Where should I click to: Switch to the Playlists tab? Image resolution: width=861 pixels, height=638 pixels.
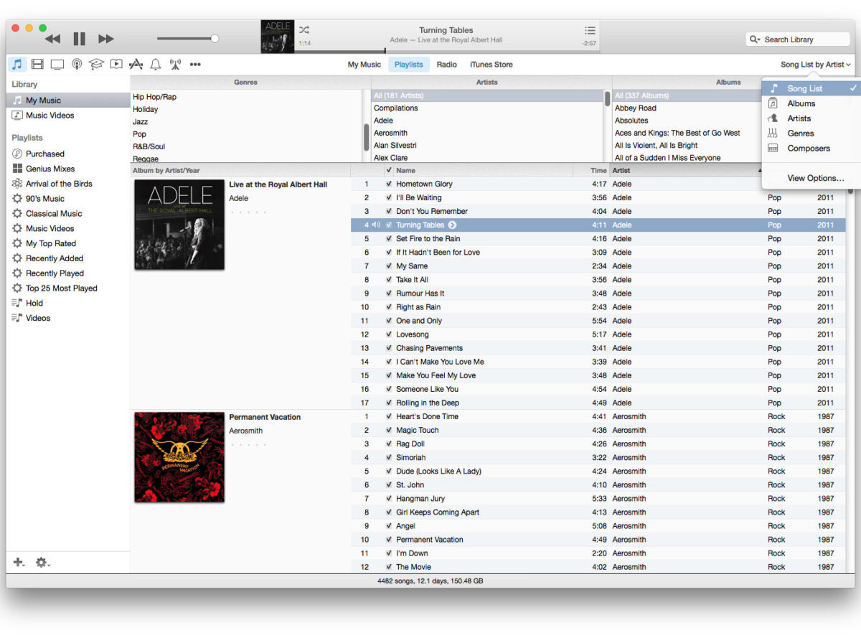[x=408, y=65]
